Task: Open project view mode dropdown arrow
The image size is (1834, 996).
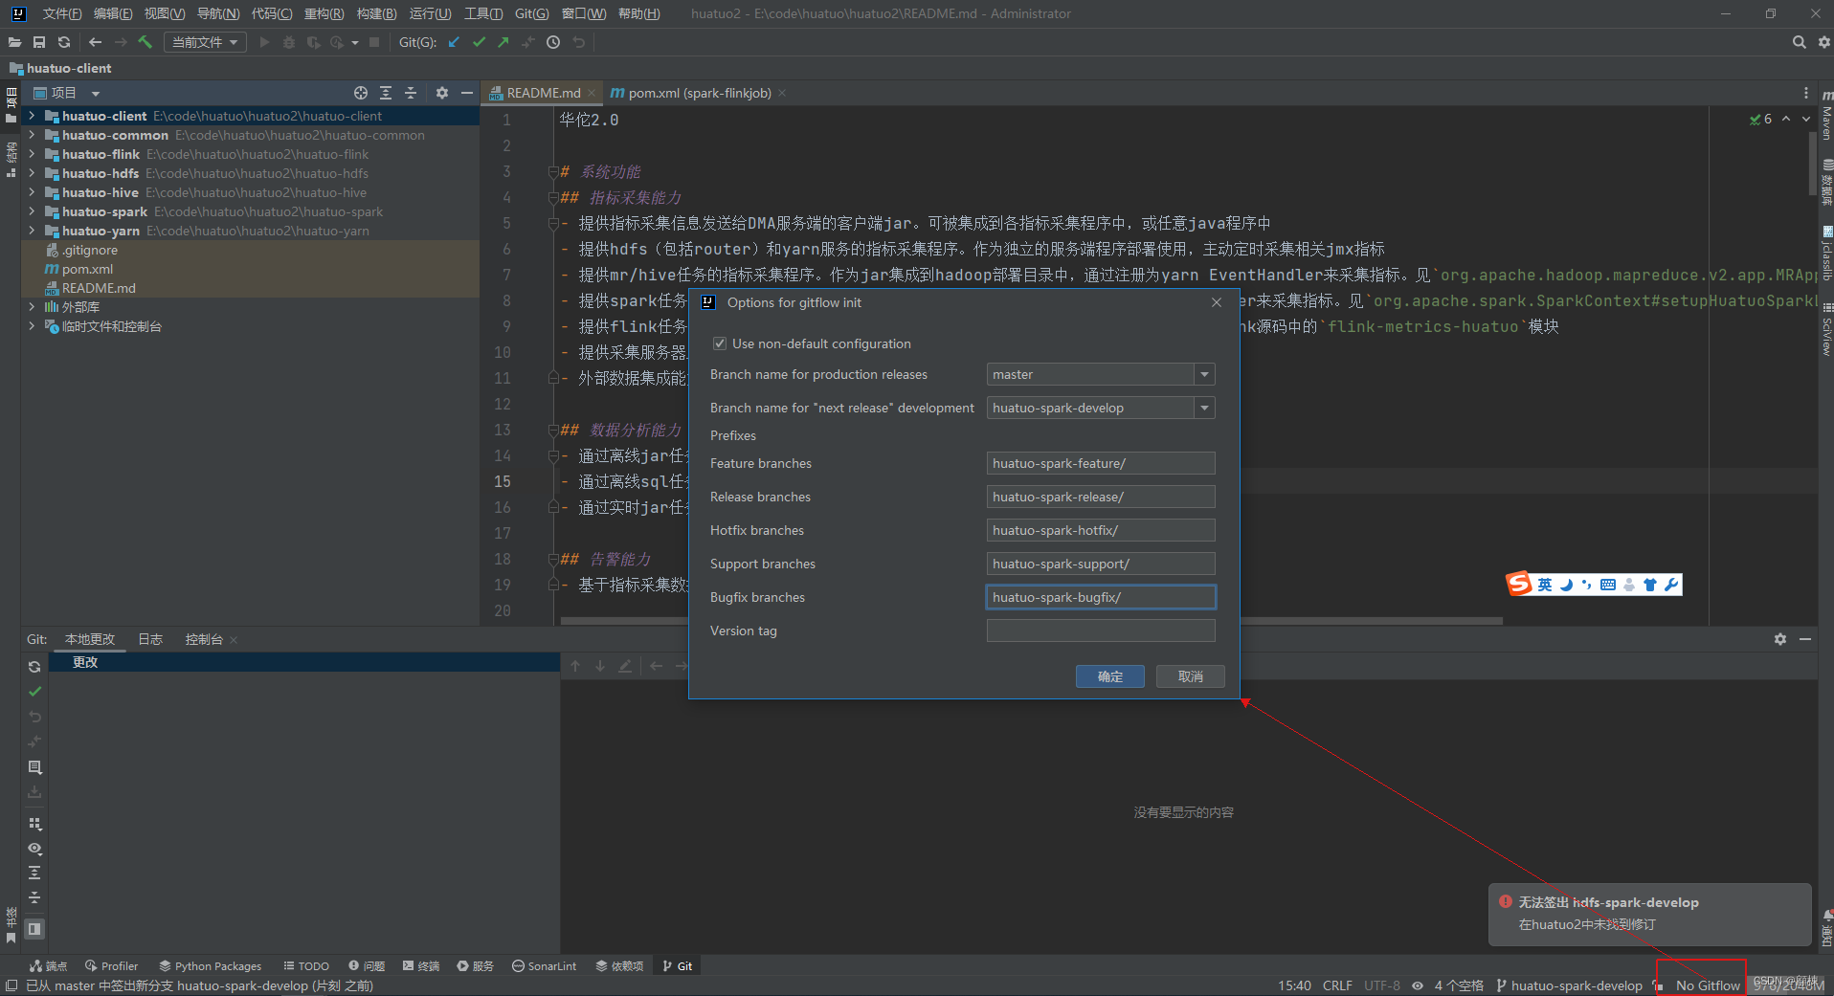Action: tap(96, 94)
